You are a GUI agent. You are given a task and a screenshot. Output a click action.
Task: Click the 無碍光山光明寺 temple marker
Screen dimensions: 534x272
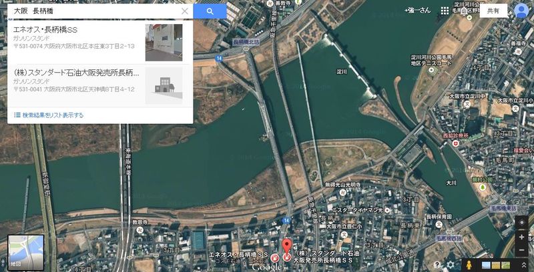pos(343,192)
